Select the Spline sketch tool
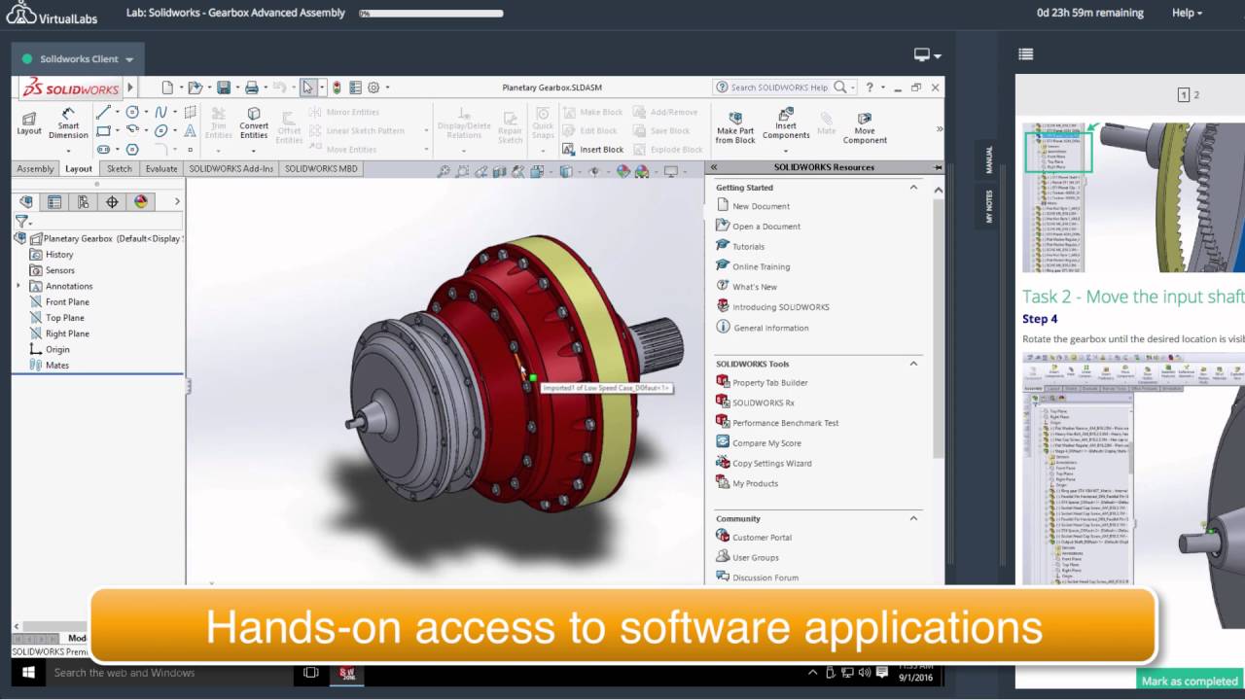Screen dimensions: 1245x700 click(x=160, y=112)
